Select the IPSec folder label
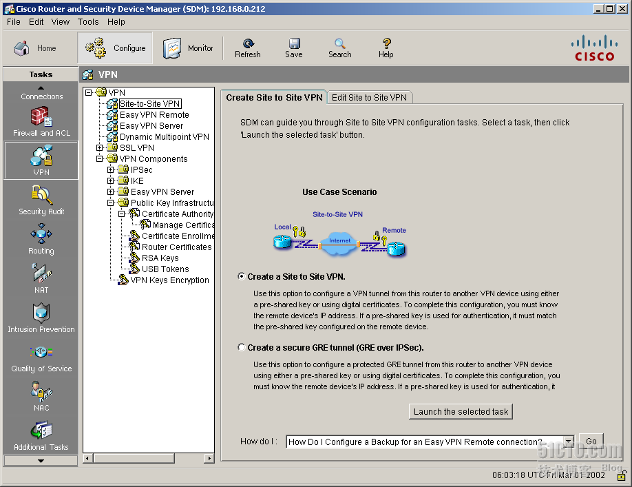Screen dimensions: 632x487 (x=141, y=169)
